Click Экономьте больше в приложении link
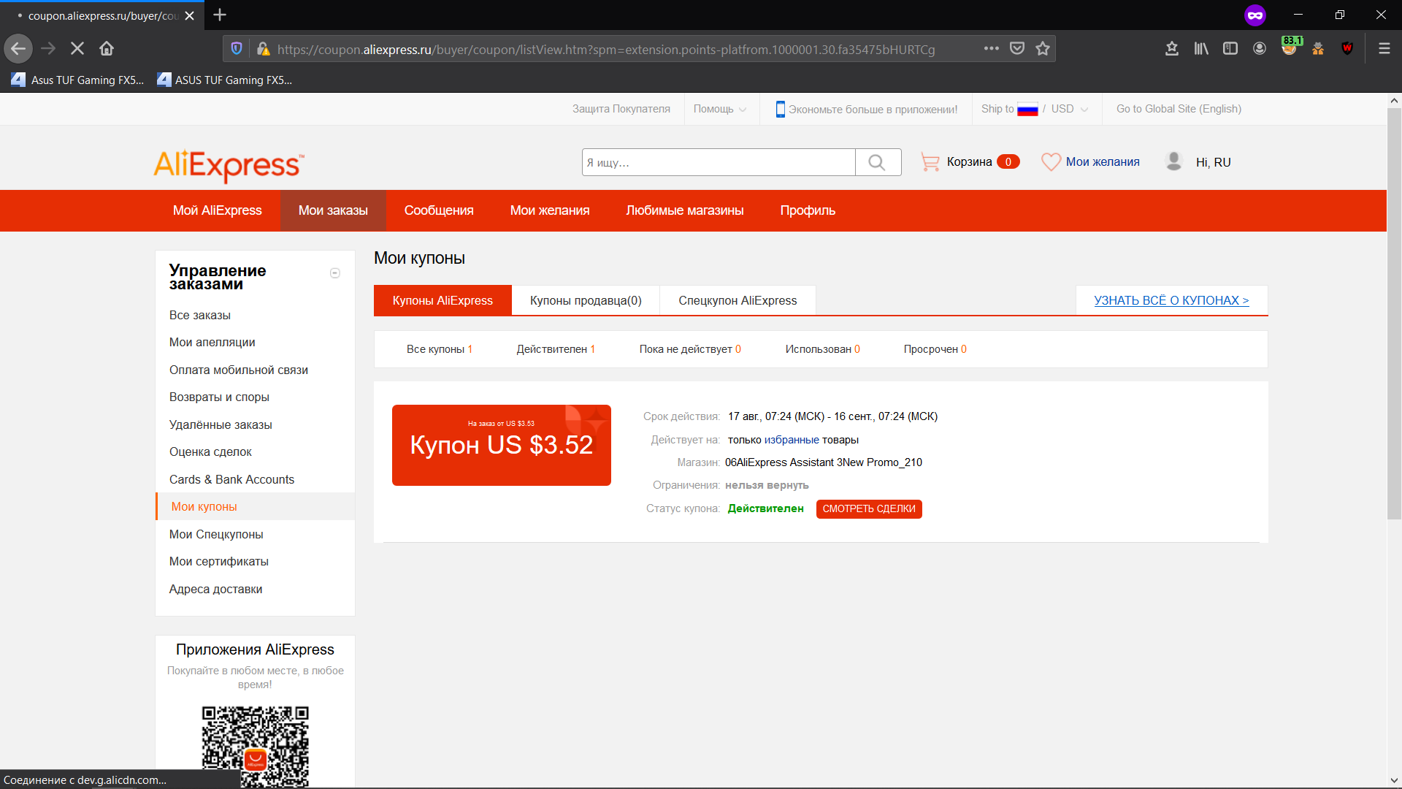1402x789 pixels. [x=873, y=110]
